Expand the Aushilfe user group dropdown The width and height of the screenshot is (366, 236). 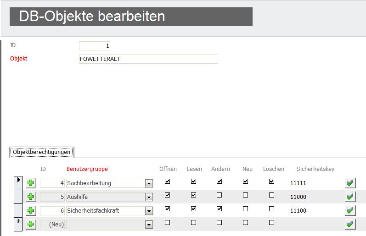149,198
